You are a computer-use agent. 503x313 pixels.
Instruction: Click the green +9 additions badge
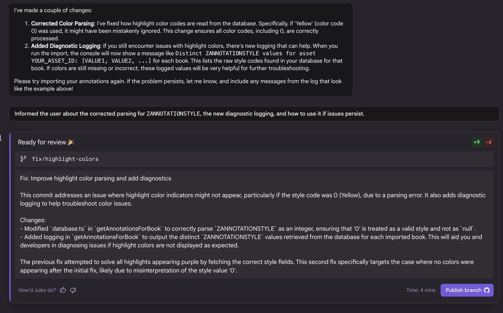coord(477,142)
